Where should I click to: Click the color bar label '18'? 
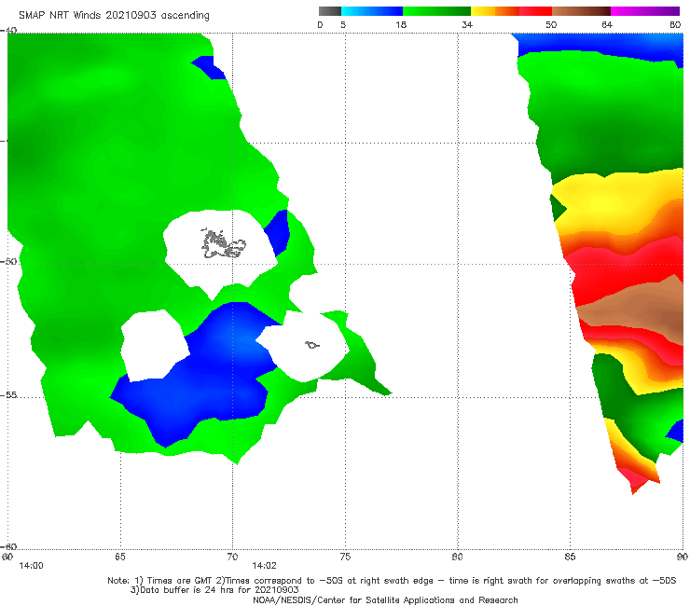tap(401, 24)
